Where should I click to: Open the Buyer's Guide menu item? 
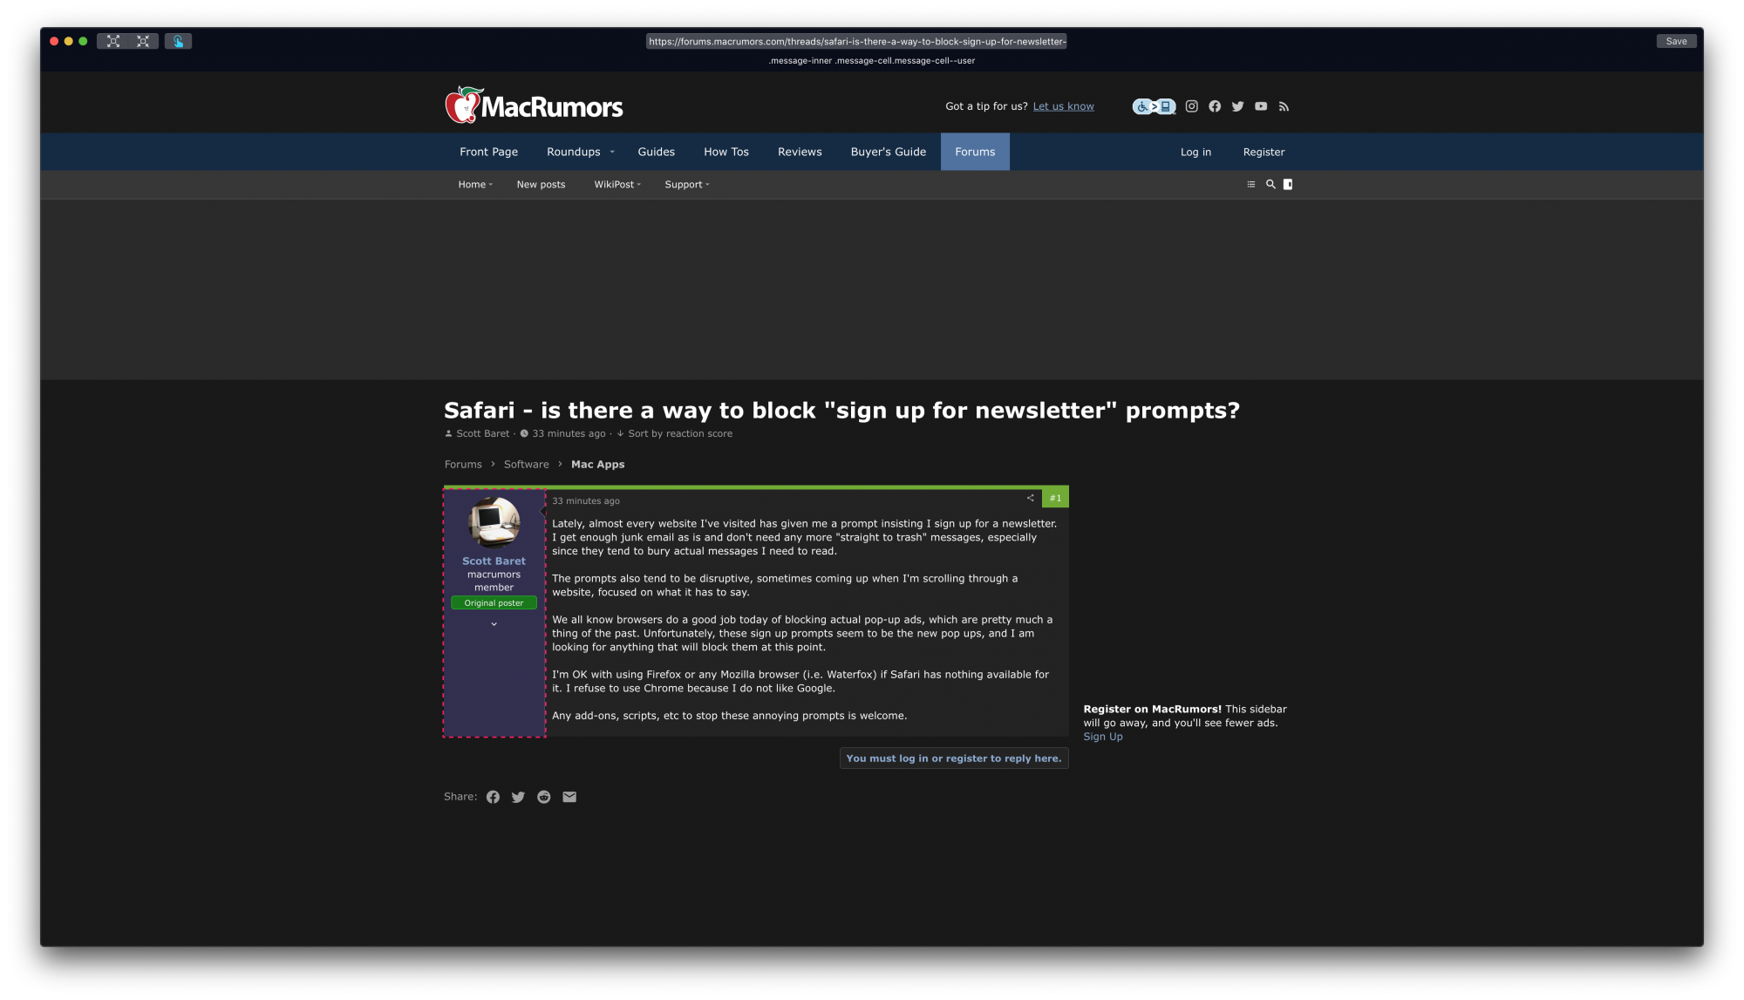pos(888,152)
